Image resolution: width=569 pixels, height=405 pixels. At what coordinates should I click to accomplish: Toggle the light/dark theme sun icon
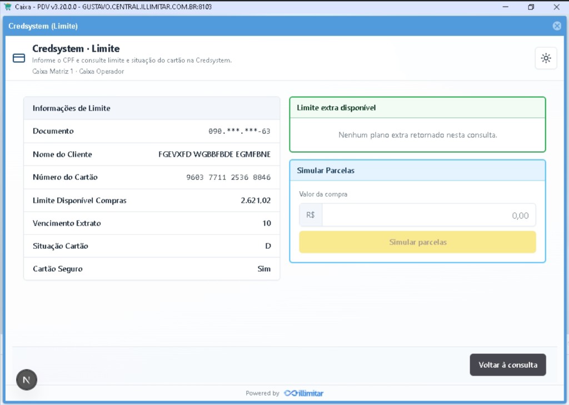point(546,58)
